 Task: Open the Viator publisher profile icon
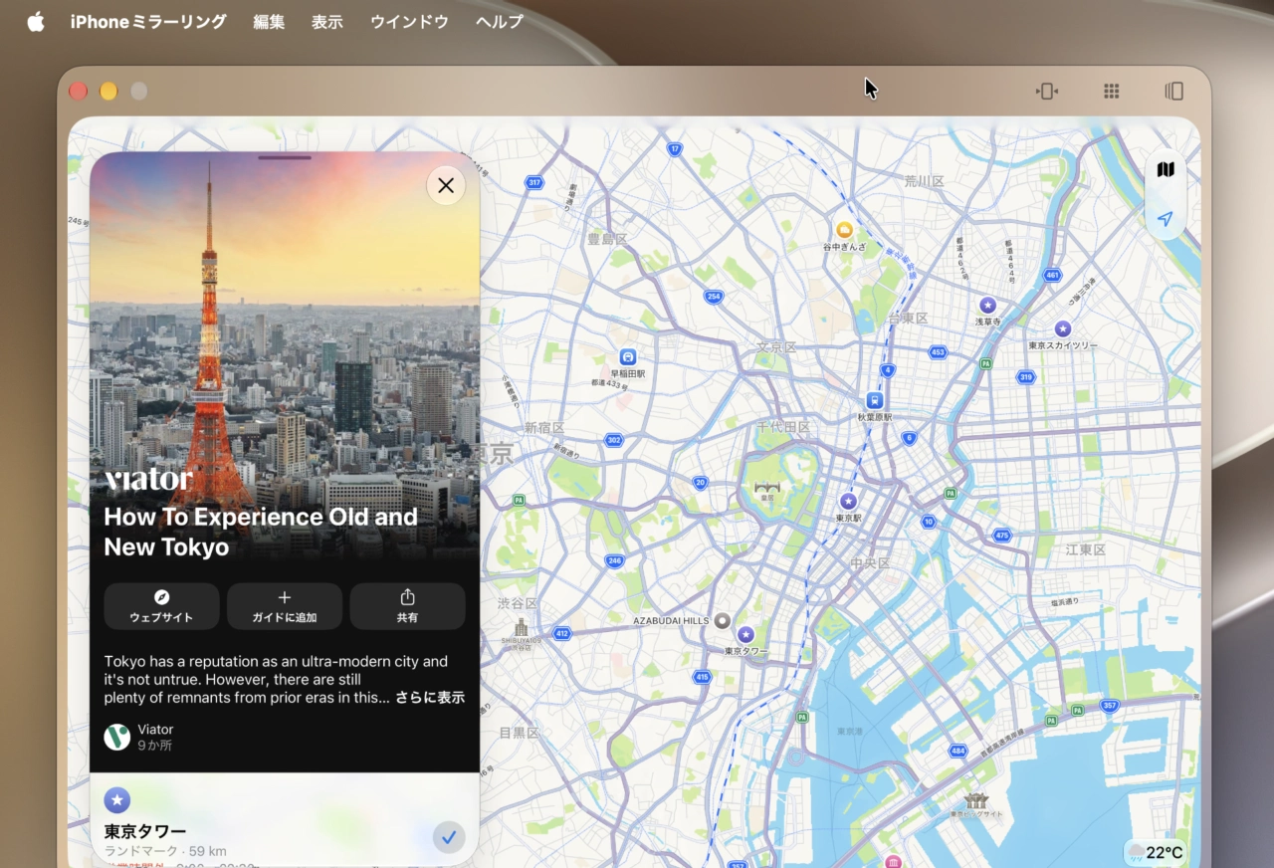(x=117, y=737)
